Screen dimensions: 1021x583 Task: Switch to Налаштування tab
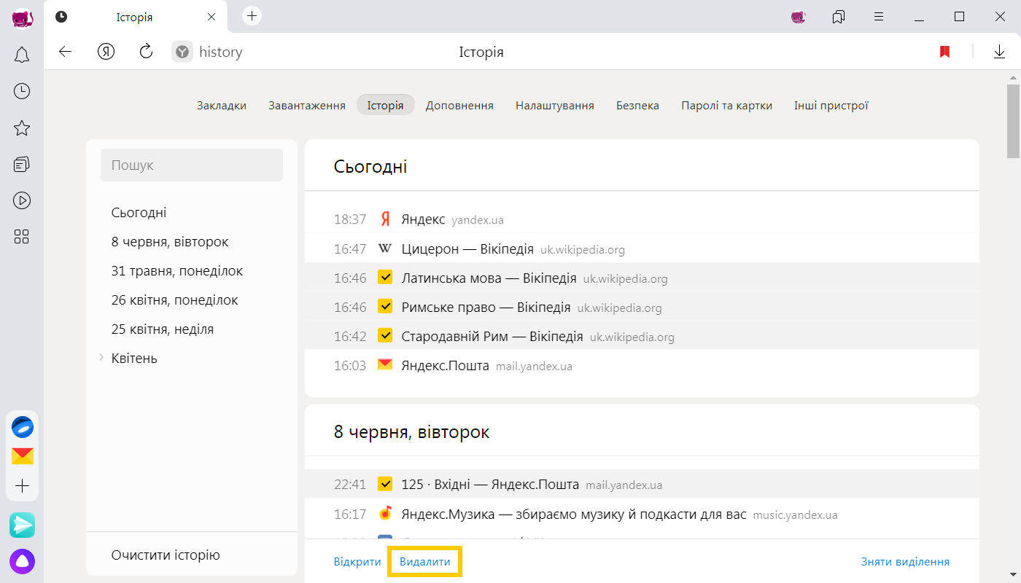[555, 105]
